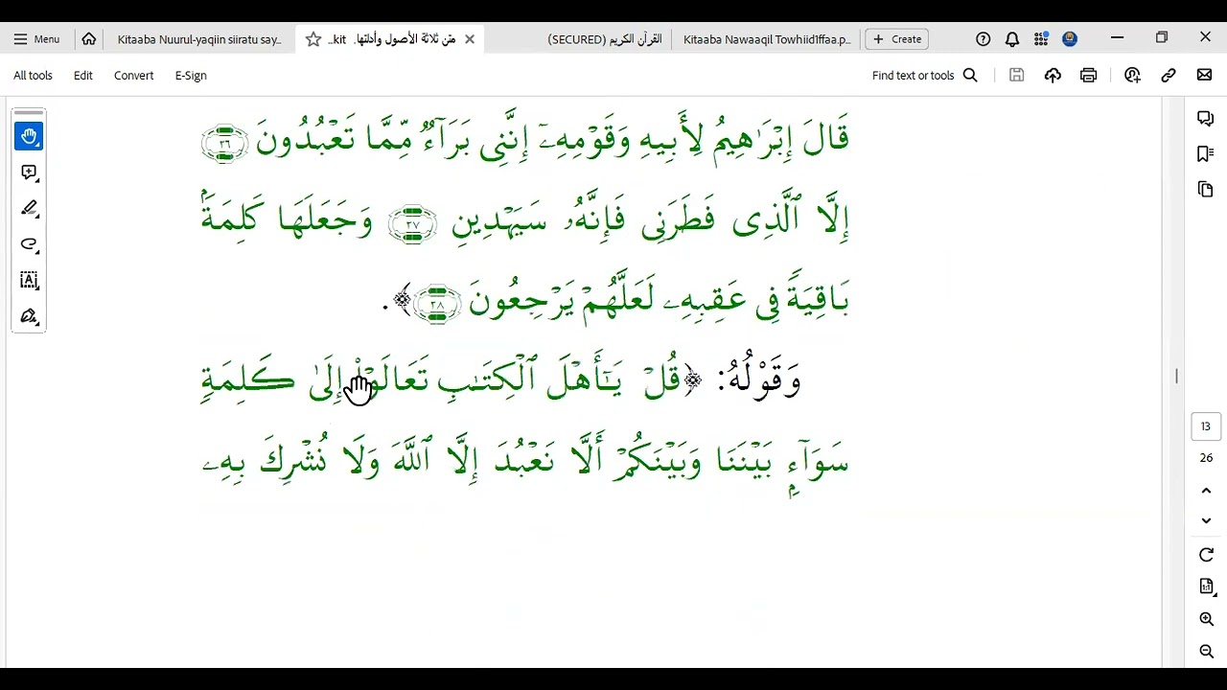Select the Add text box tool
This screenshot has width=1227, height=690.
click(x=29, y=280)
